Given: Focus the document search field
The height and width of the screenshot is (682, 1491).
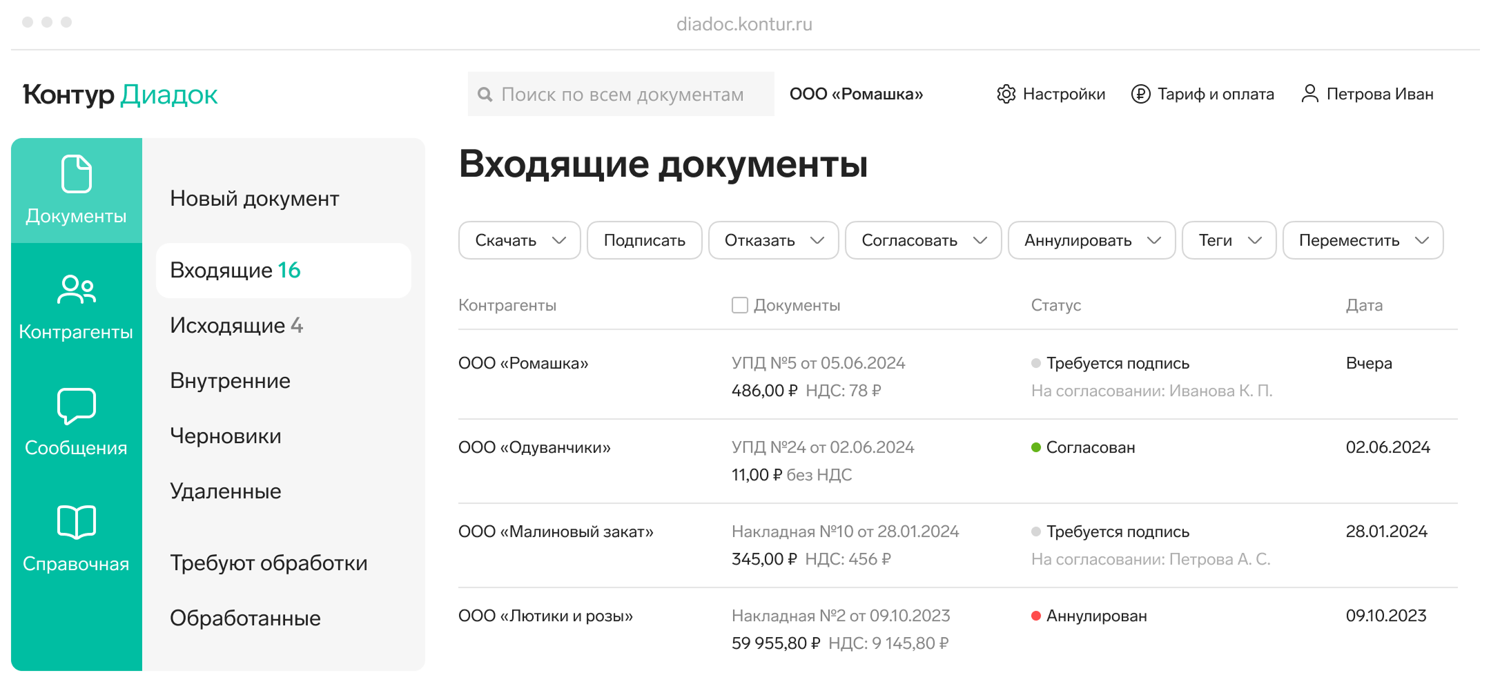Looking at the screenshot, I should tap(621, 94).
